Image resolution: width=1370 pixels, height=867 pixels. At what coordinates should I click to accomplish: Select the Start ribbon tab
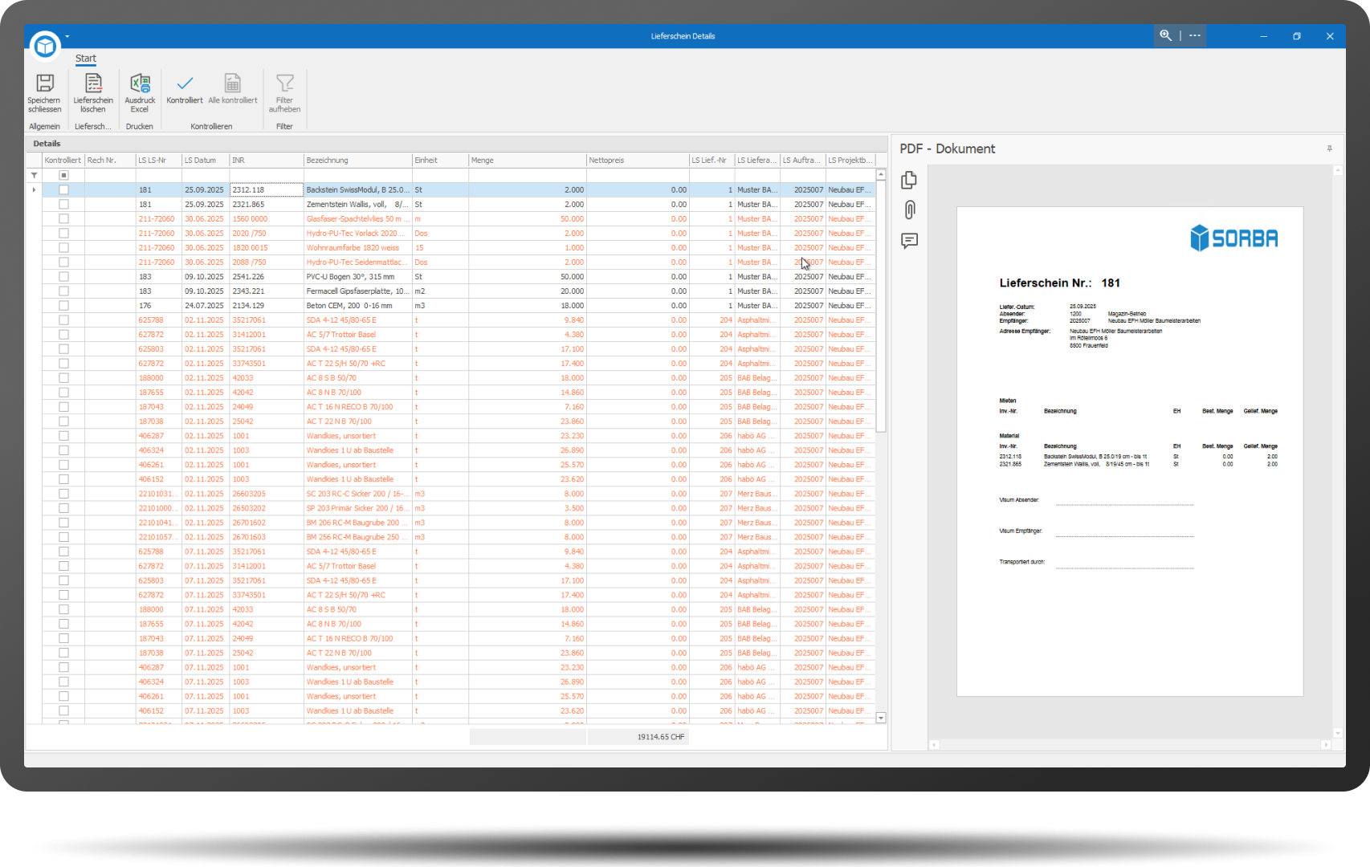[x=85, y=59]
